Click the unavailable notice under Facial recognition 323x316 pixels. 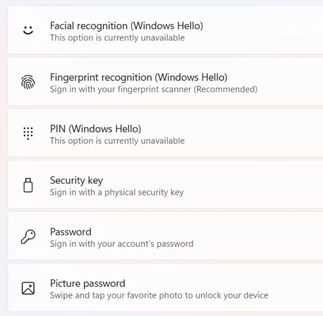point(117,38)
